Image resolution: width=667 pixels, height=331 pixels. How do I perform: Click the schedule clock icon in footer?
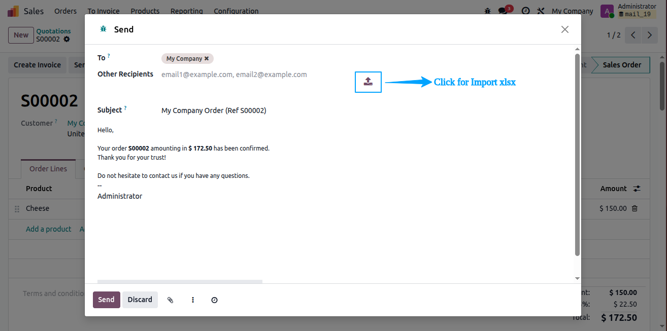(214, 300)
